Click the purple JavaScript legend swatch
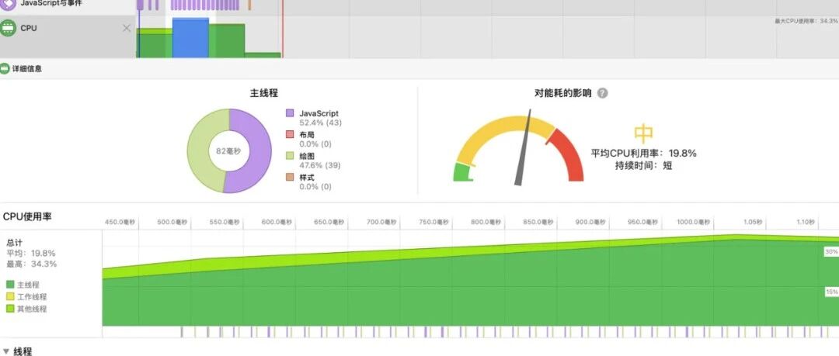This screenshot has width=839, height=356. (x=290, y=113)
